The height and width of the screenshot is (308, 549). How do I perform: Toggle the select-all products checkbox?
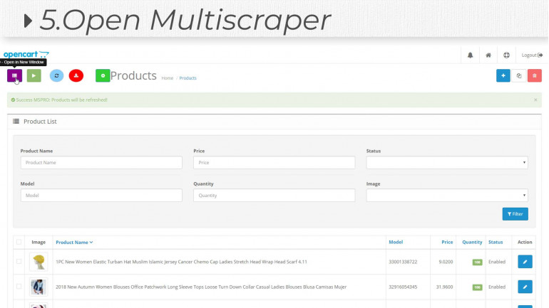click(19, 242)
